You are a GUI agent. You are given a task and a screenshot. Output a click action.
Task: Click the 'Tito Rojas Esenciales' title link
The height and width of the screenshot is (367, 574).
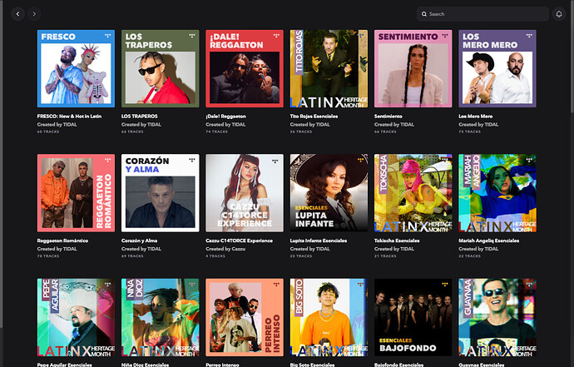pyautogui.click(x=314, y=117)
